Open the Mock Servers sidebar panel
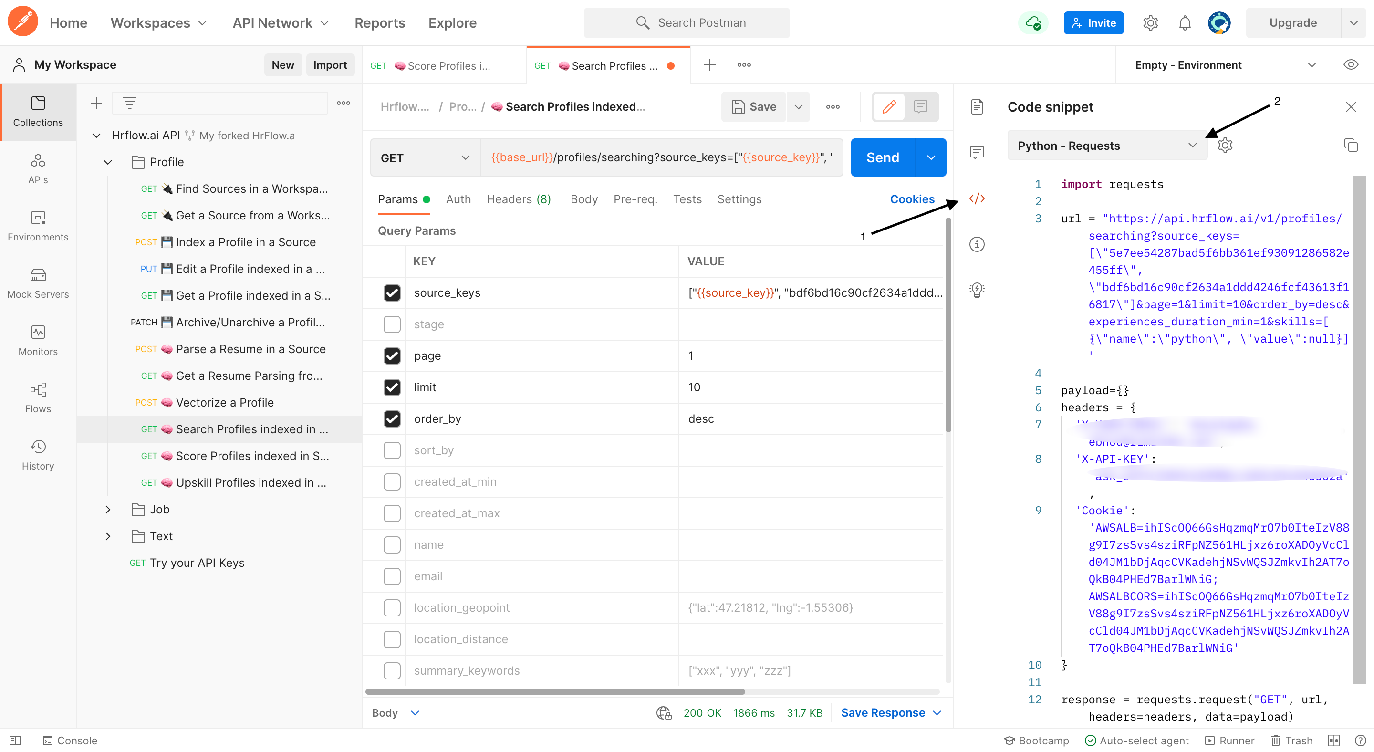 (38, 283)
